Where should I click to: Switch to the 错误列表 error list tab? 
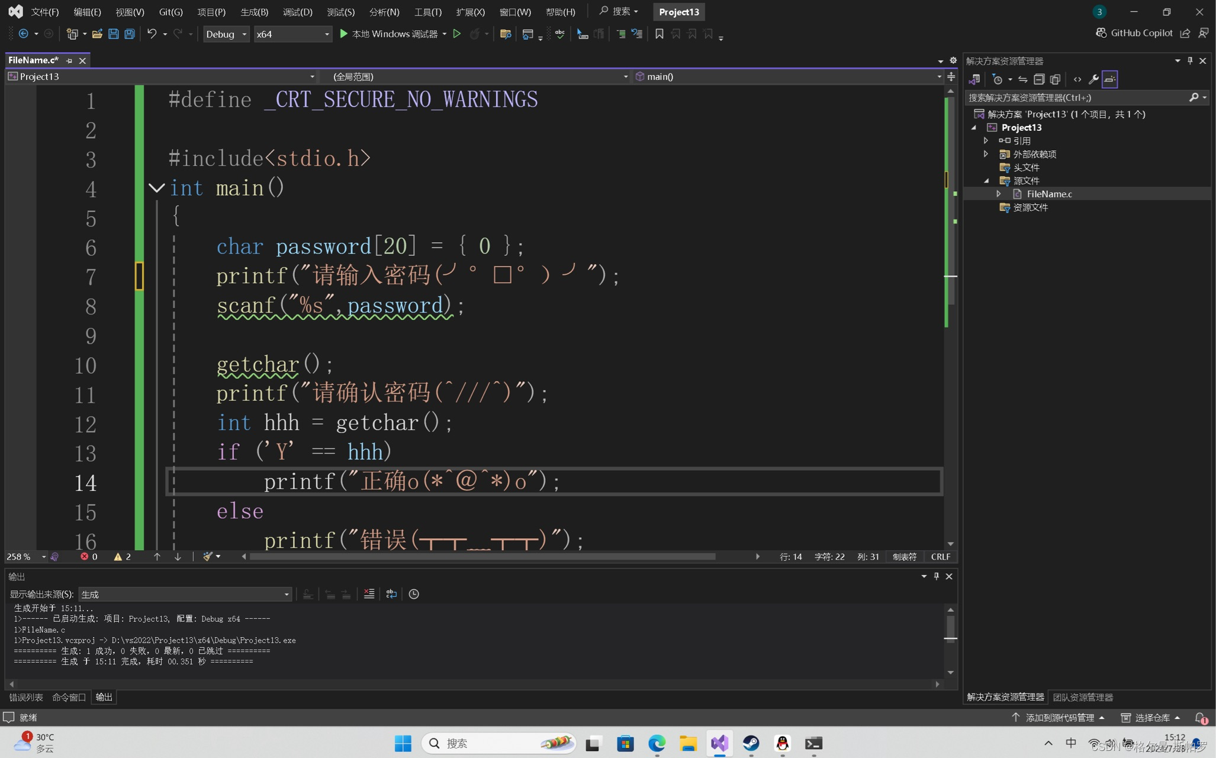point(26,697)
